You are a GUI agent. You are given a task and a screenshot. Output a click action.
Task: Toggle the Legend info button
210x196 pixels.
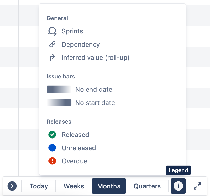178,186
